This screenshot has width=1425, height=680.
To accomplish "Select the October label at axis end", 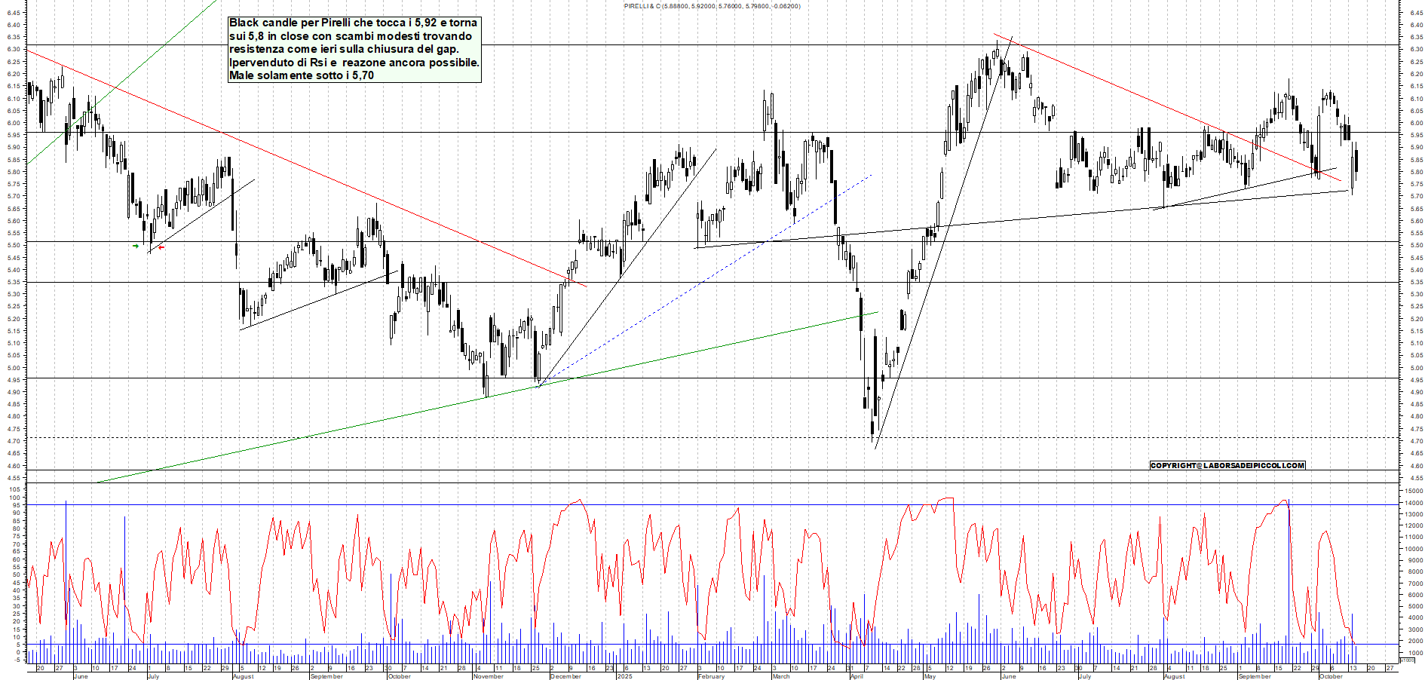I will pos(1331,676).
